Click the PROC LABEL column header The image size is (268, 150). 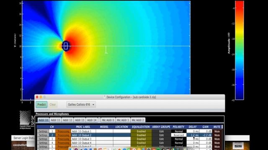83,127
